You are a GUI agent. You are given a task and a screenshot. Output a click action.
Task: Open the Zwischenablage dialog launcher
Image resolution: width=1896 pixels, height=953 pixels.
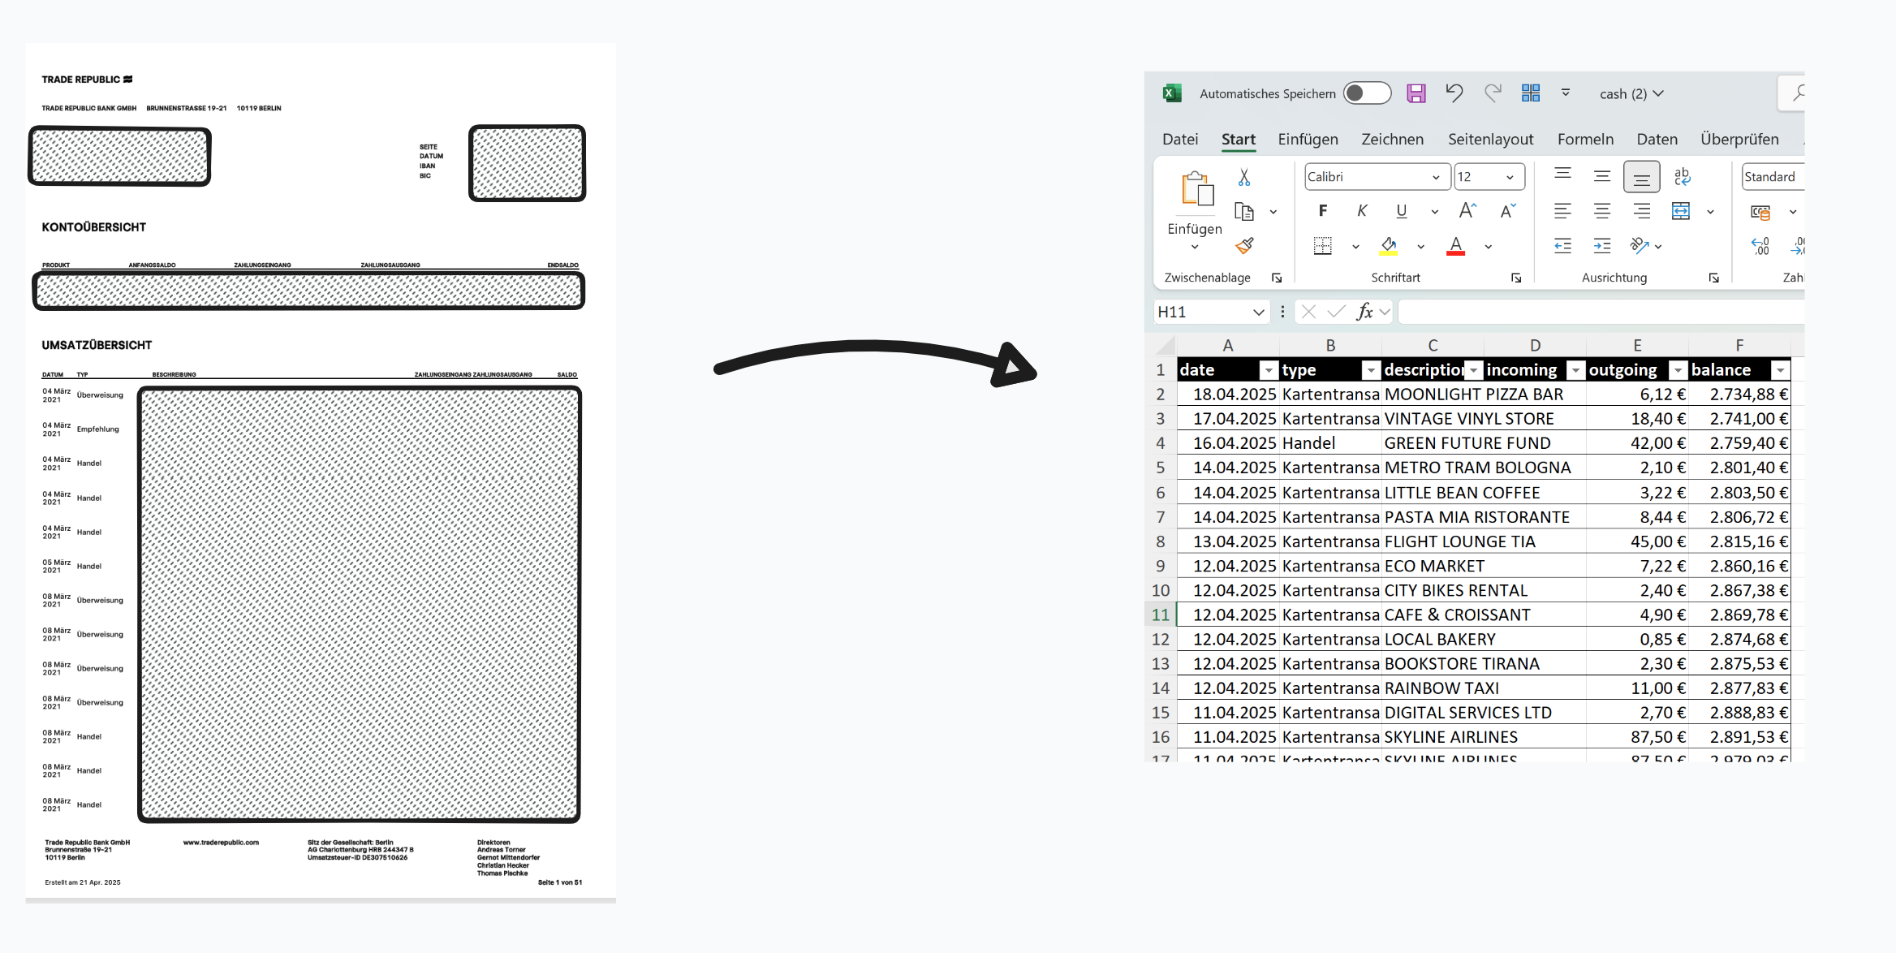point(1277,278)
